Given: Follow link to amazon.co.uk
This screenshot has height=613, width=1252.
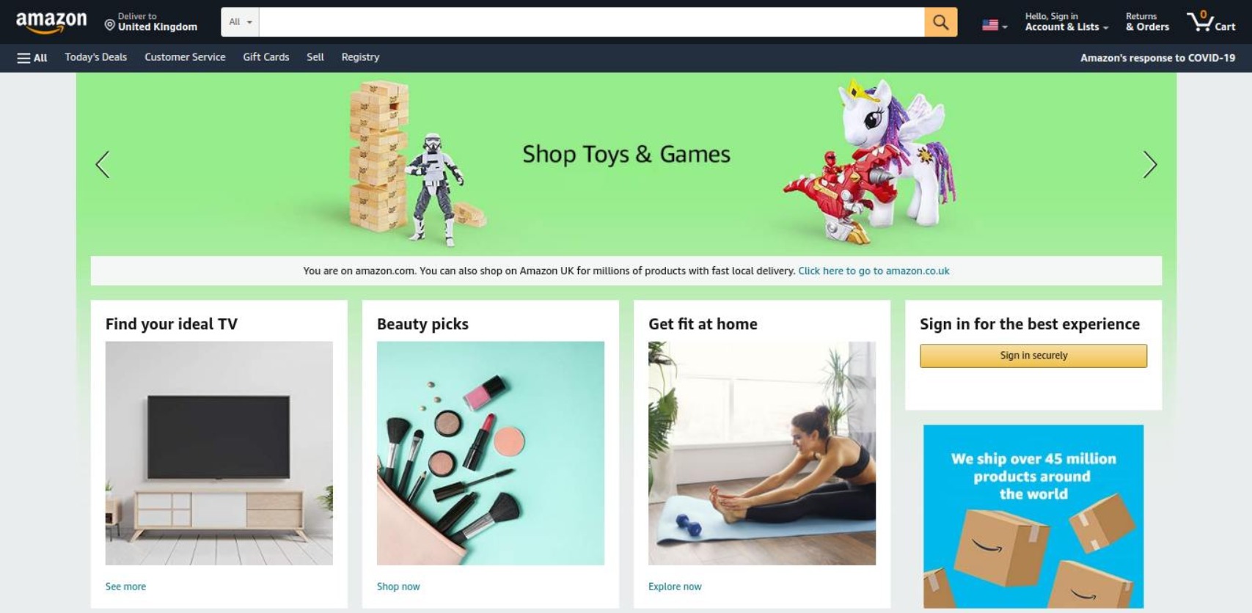Looking at the screenshot, I should [874, 271].
